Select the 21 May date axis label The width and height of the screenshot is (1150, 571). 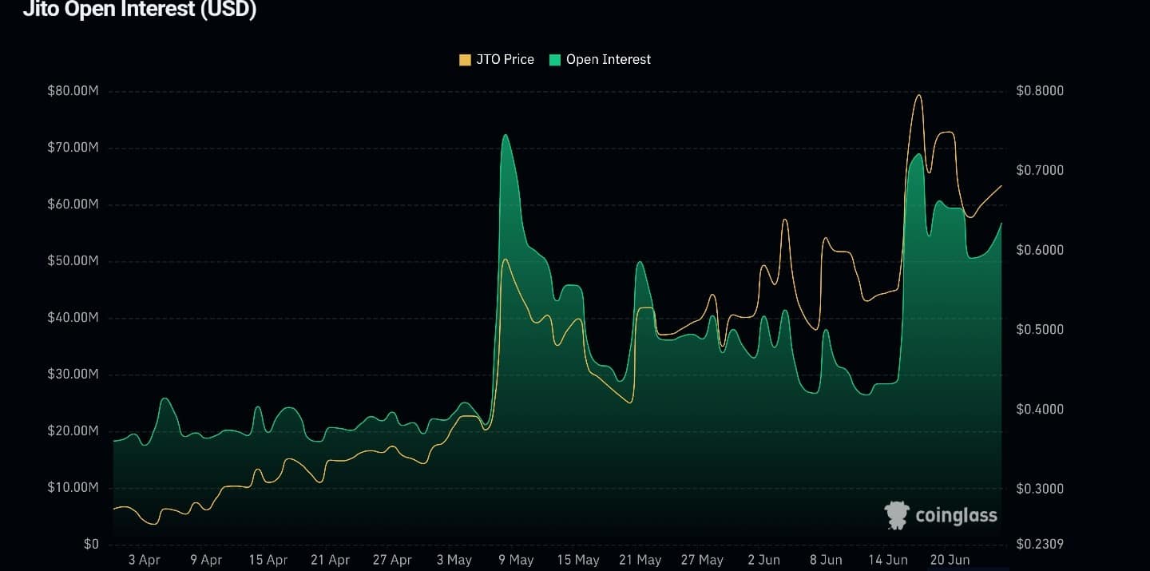[640, 560]
